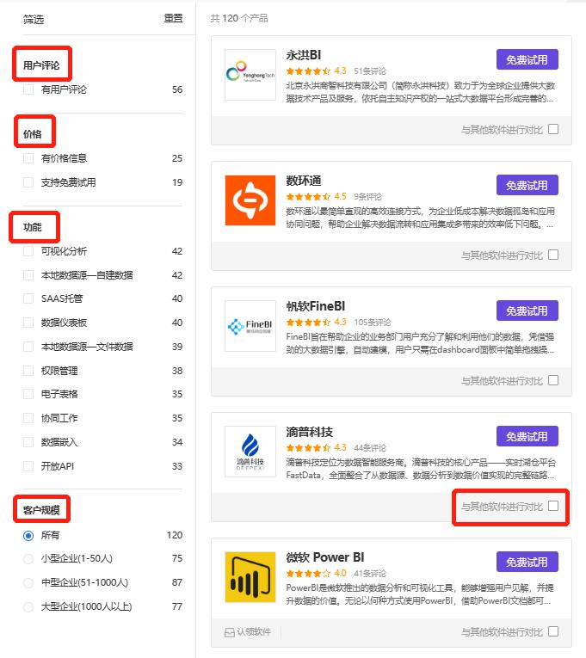
Task: Click 微软 Power BI star rating icons
Action: (309, 573)
